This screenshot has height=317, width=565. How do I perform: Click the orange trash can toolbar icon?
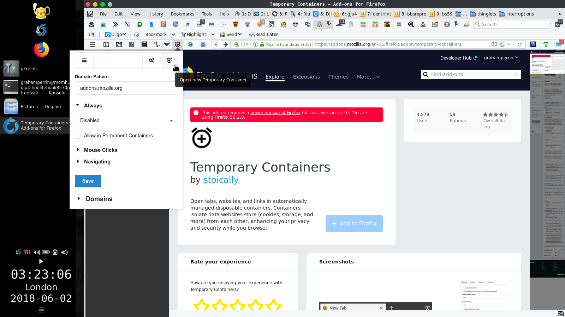tap(236, 24)
